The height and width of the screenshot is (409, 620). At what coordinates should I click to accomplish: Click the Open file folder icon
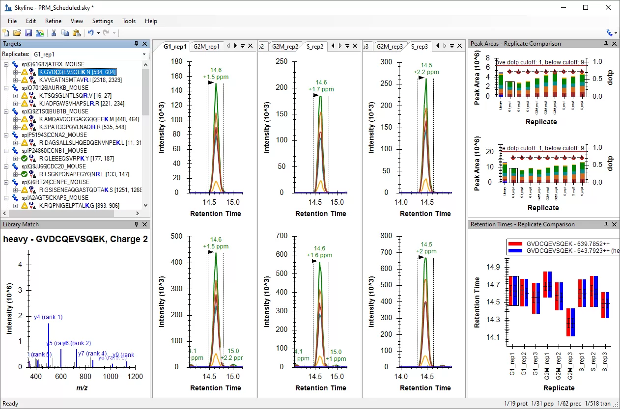click(x=17, y=33)
